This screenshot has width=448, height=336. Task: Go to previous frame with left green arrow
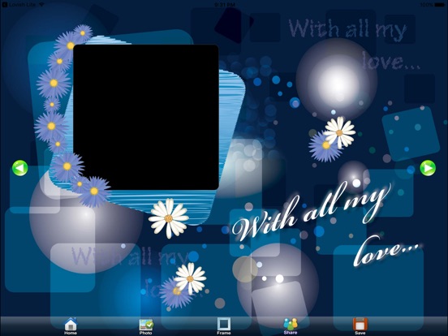(x=20, y=168)
